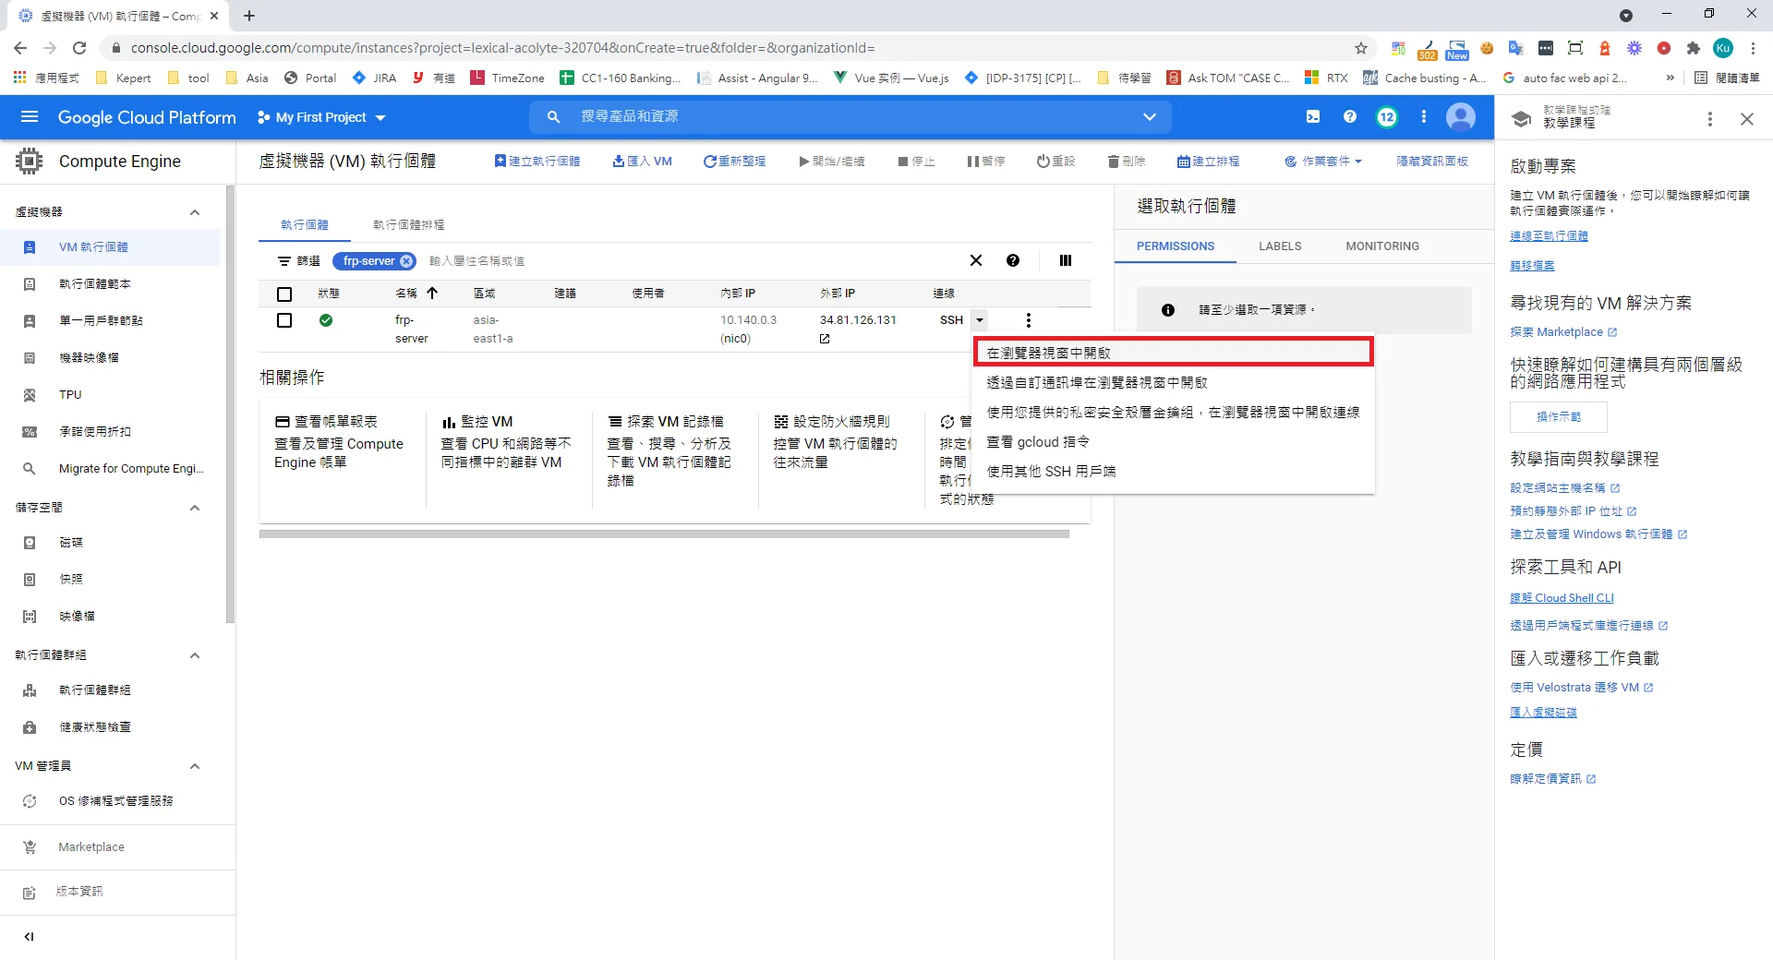This screenshot has height=960, width=1773.
Task: Collapse the 虛擬機器 sidebar section
Action: tap(195, 212)
